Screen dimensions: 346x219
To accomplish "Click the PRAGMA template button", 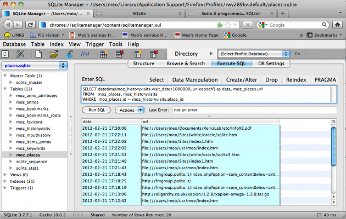I will (x=325, y=79).
